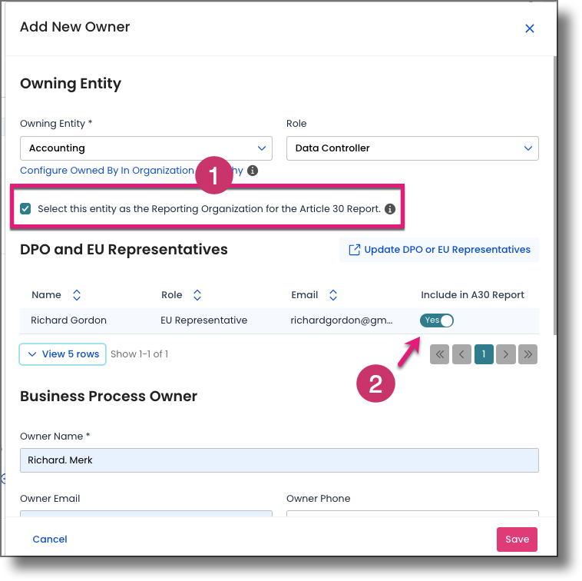Viewport: 582px width, 581px height.
Task: Sort the table by Role column
Action: 197,295
